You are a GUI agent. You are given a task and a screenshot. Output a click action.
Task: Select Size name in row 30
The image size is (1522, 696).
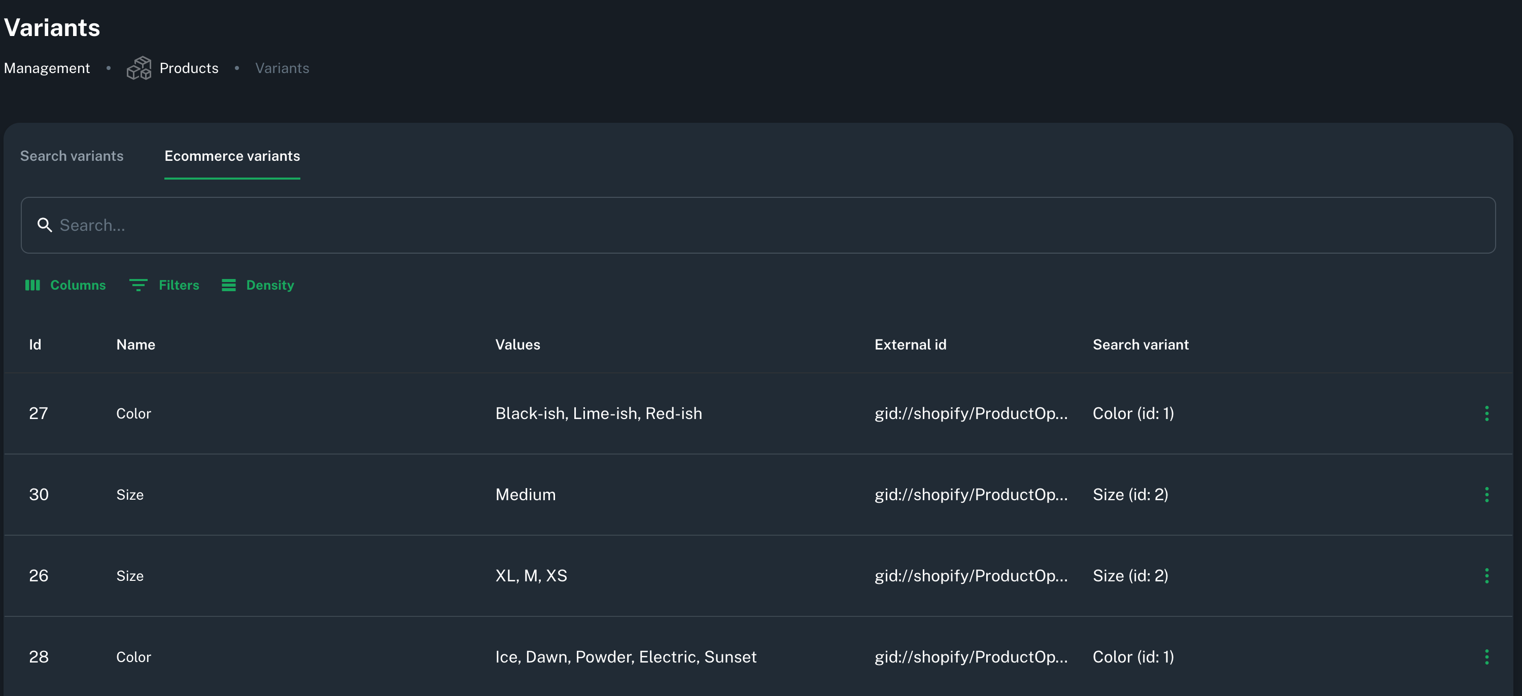[130, 495]
